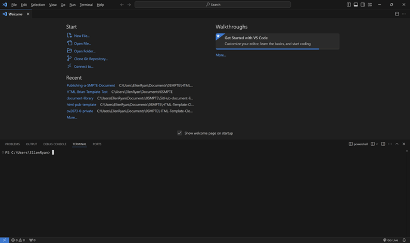Open the remote window status bar icon
410x243 pixels.
click(4, 240)
